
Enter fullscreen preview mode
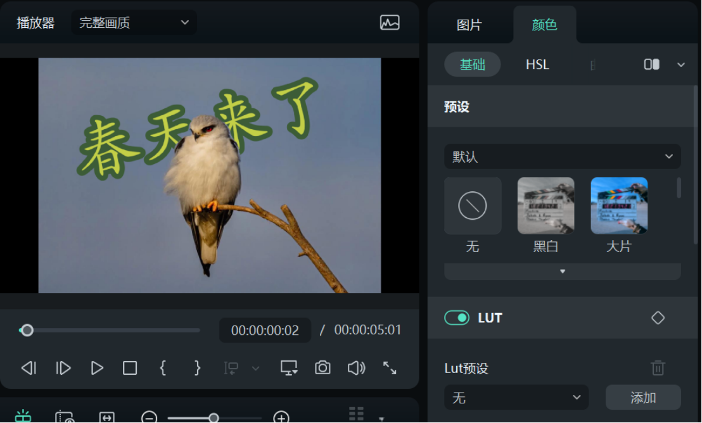(x=390, y=368)
